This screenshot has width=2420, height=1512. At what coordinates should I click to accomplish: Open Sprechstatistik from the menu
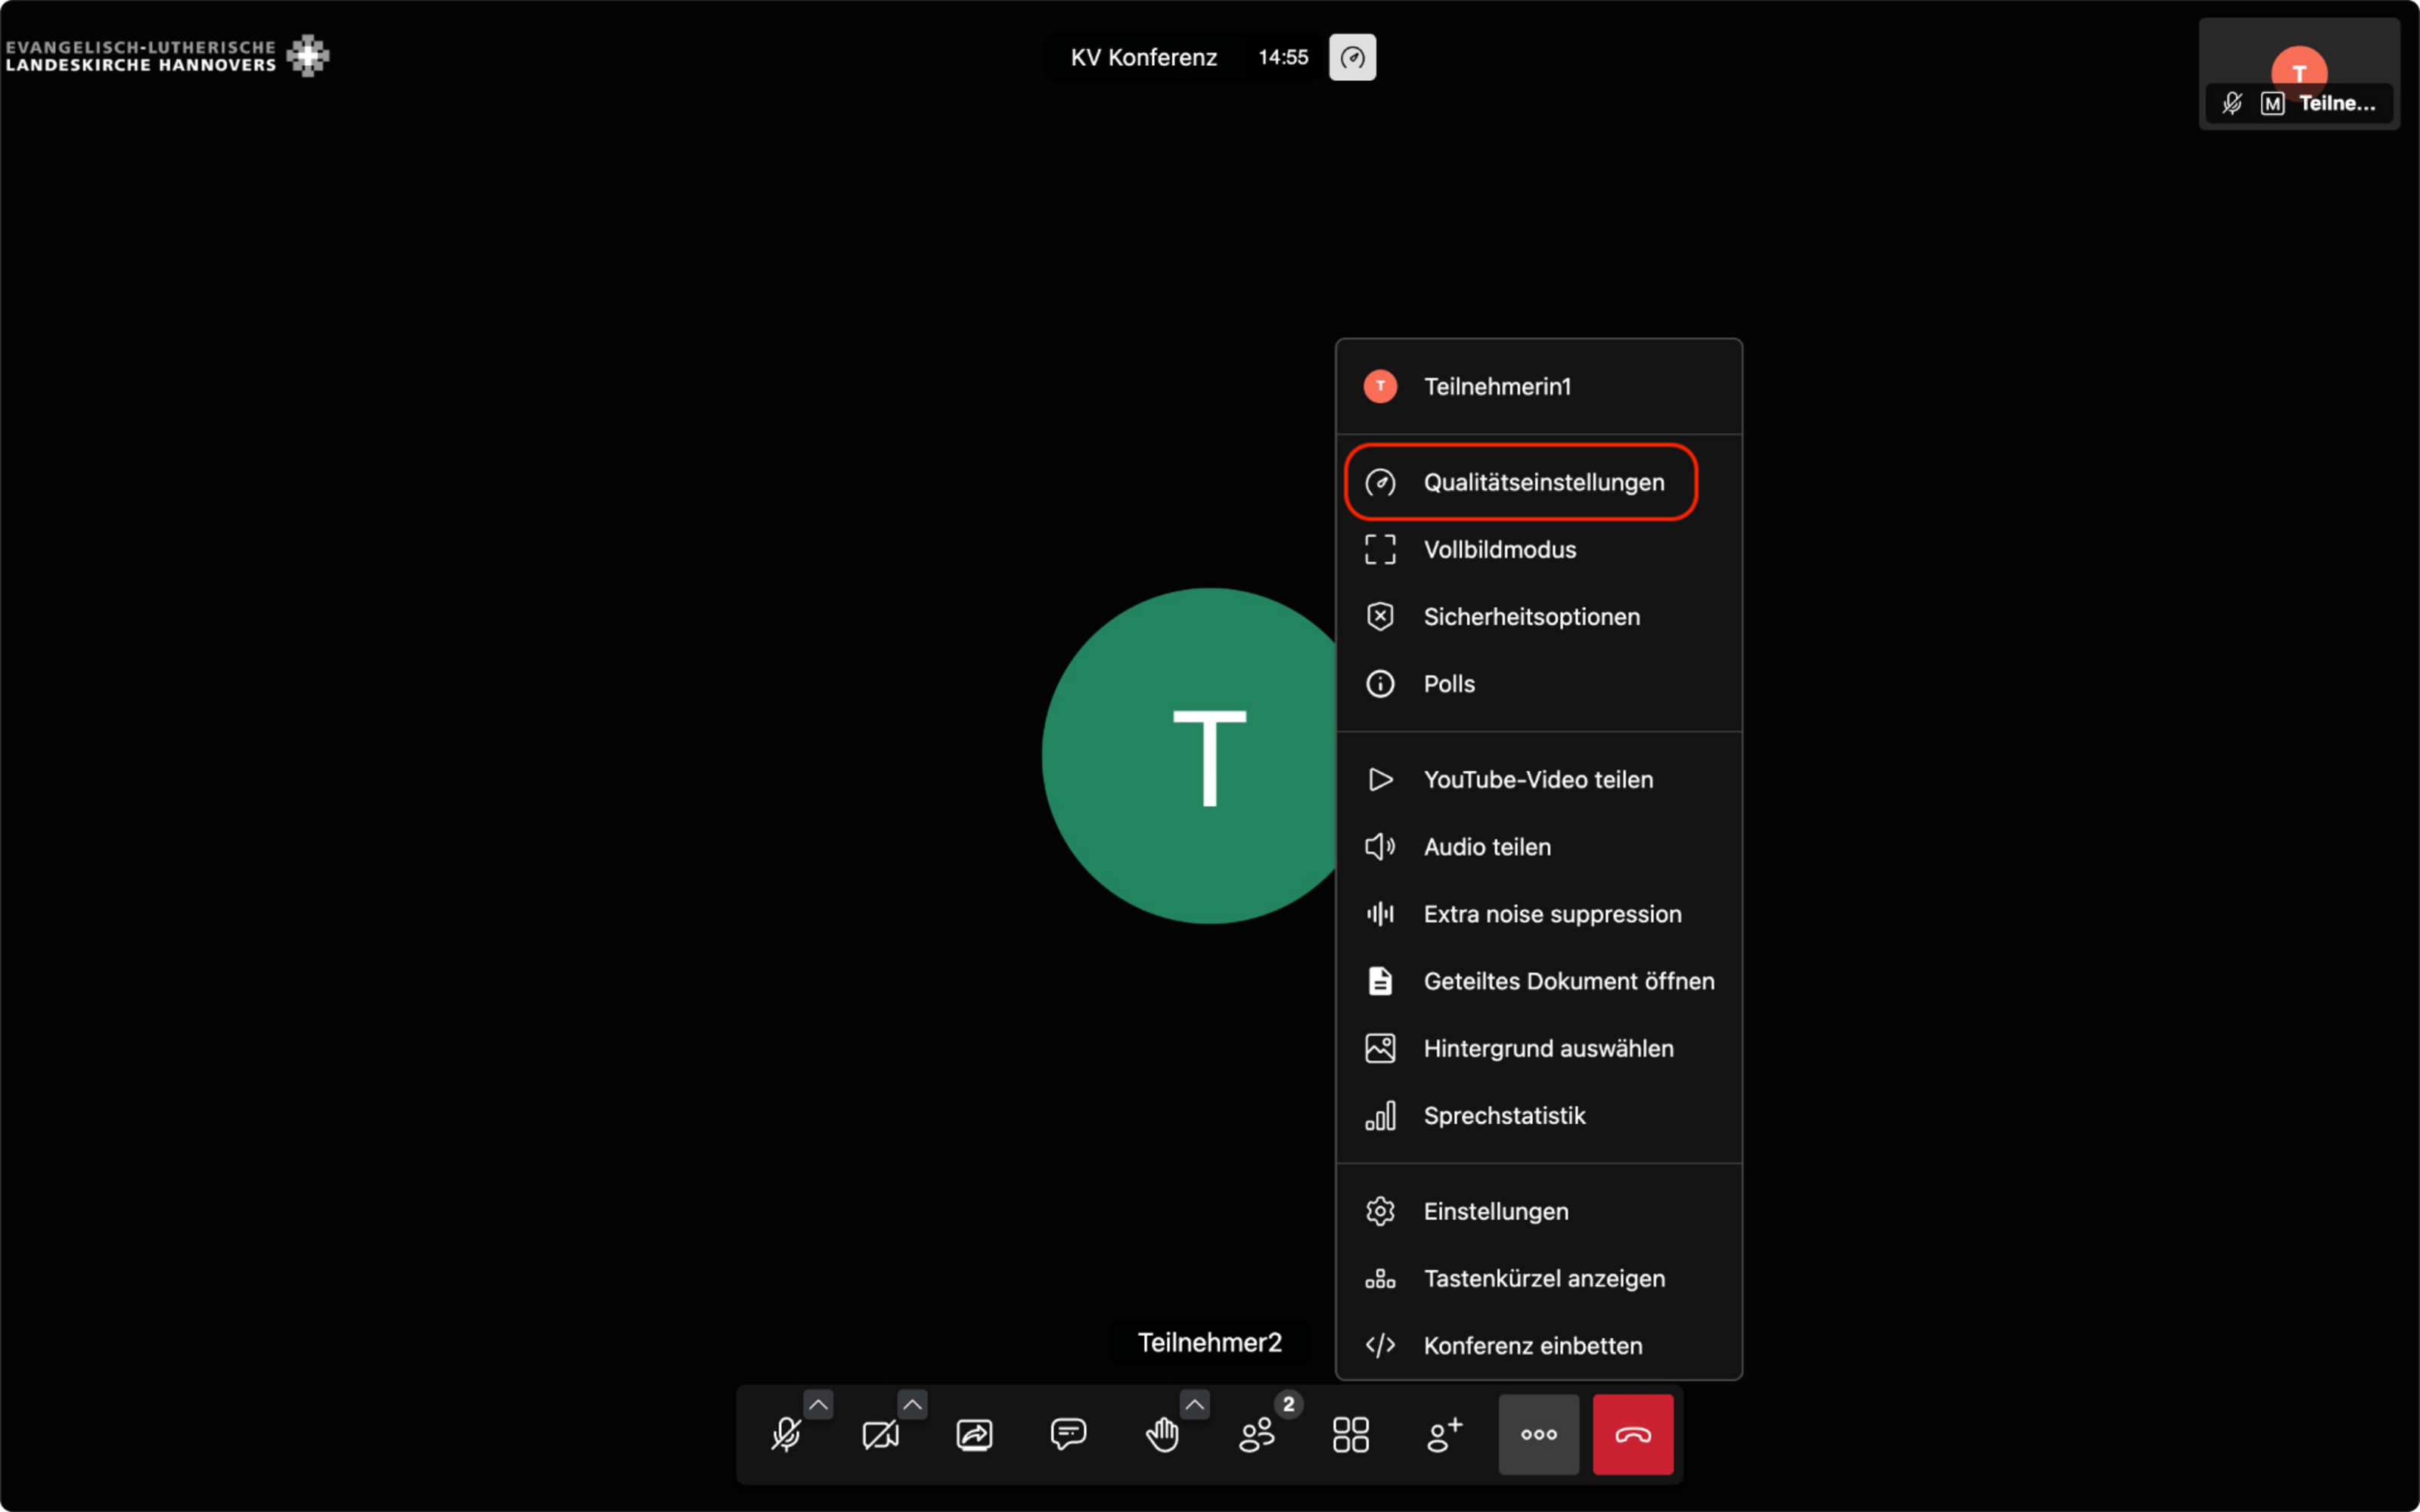point(1538,1114)
